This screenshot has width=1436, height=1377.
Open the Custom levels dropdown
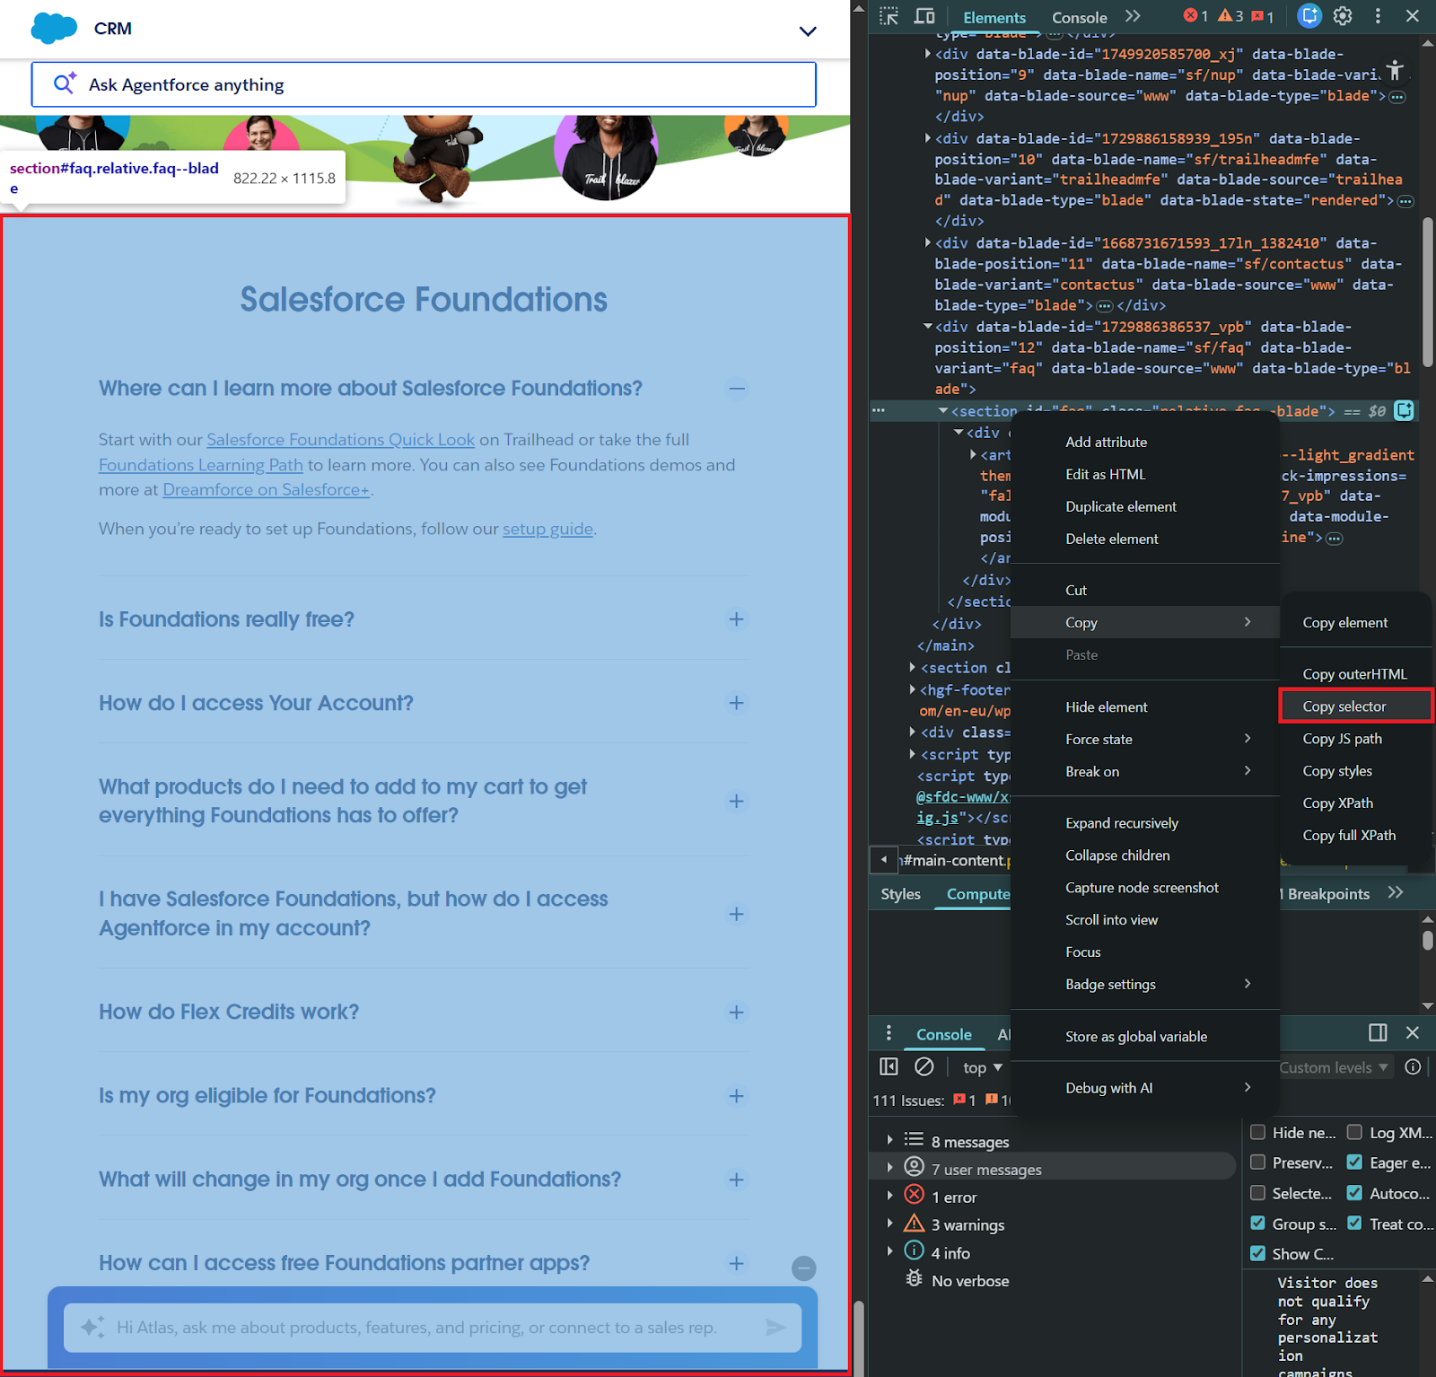pyautogui.click(x=1334, y=1067)
